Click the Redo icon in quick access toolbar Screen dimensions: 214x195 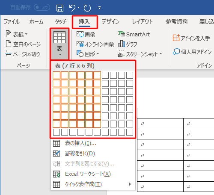click(x=87, y=8)
